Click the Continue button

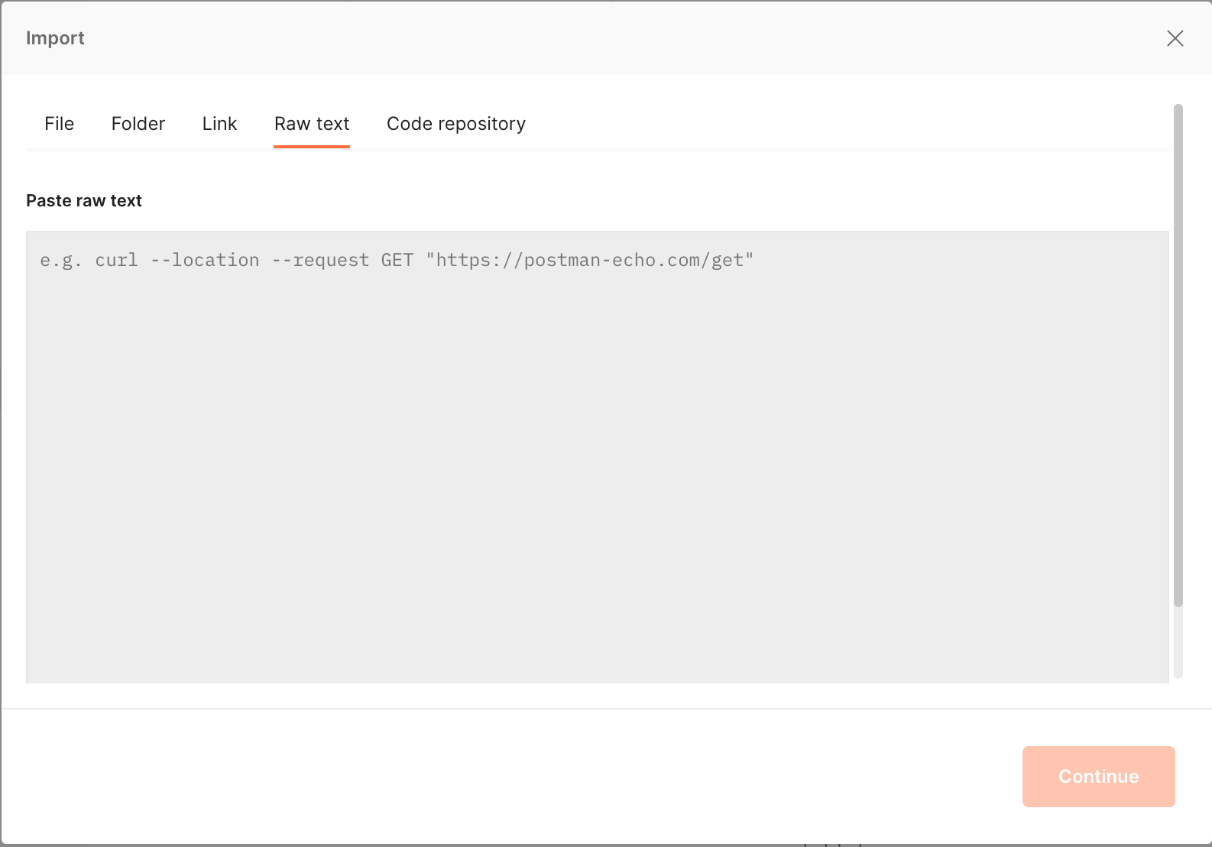tap(1099, 777)
